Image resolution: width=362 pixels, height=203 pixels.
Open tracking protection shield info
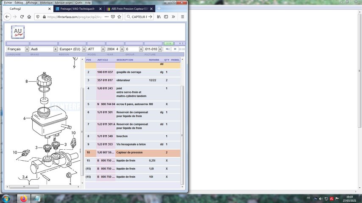(38, 17)
